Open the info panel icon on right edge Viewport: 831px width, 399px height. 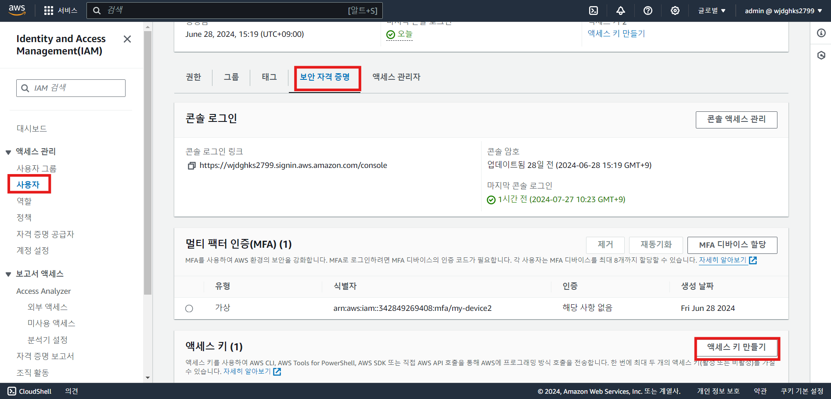click(x=821, y=33)
